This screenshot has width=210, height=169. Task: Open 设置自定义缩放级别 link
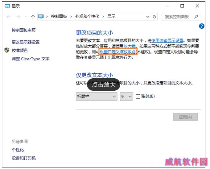click(x=117, y=52)
